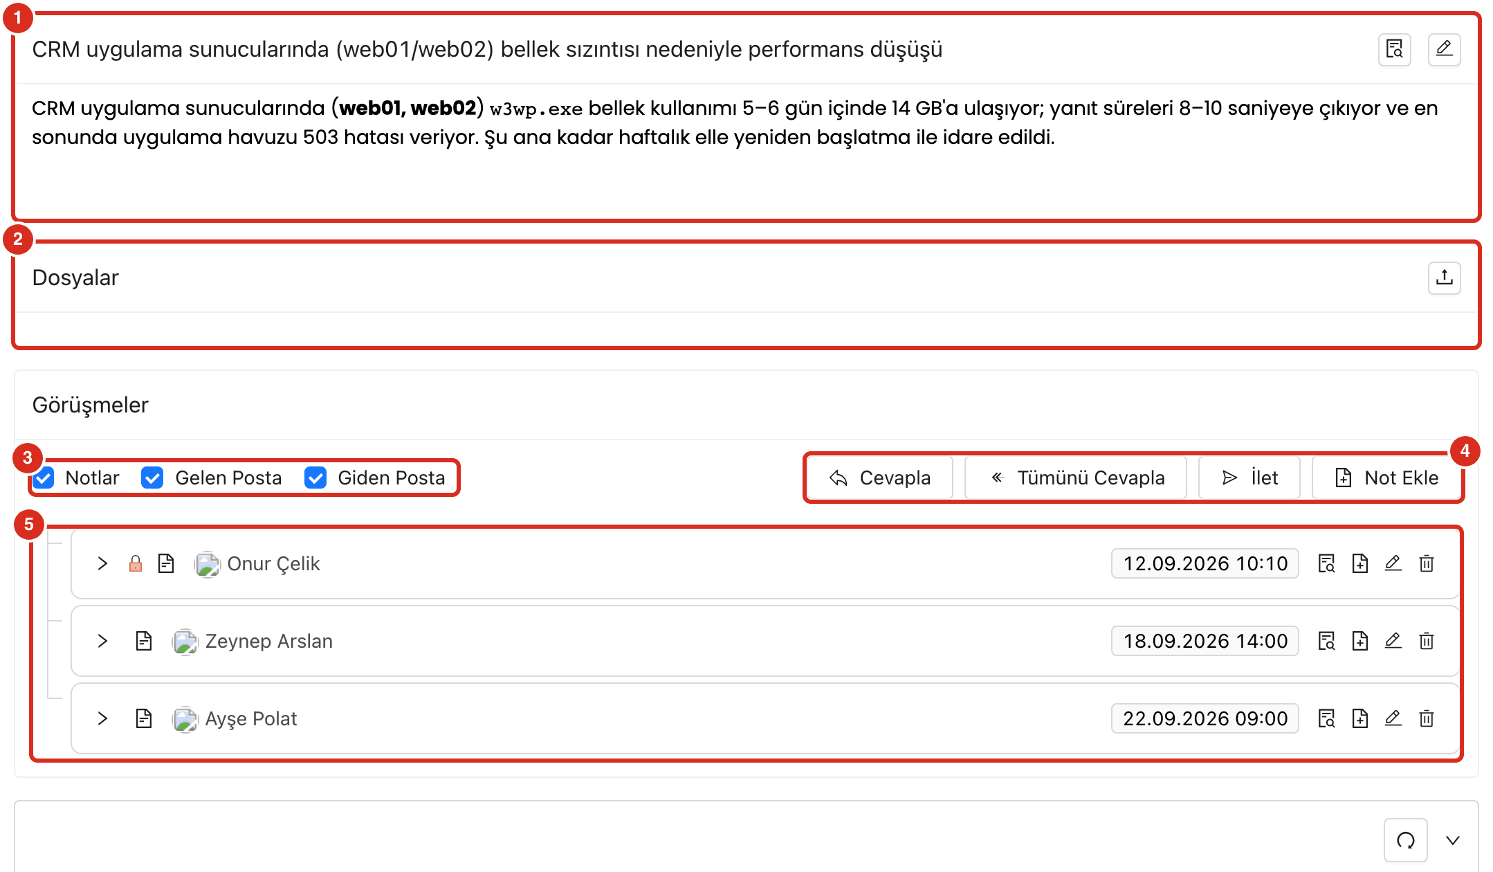The height and width of the screenshot is (872, 1493).
Task: Click the Tümünü Cevapla button
Action: (1076, 478)
